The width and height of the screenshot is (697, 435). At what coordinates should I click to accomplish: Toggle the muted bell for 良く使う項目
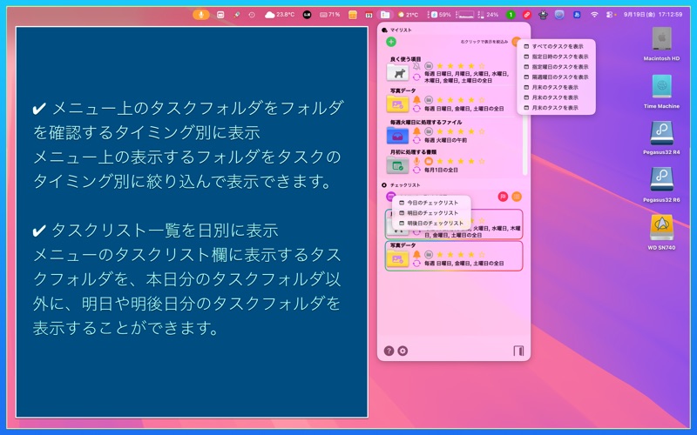tap(416, 66)
